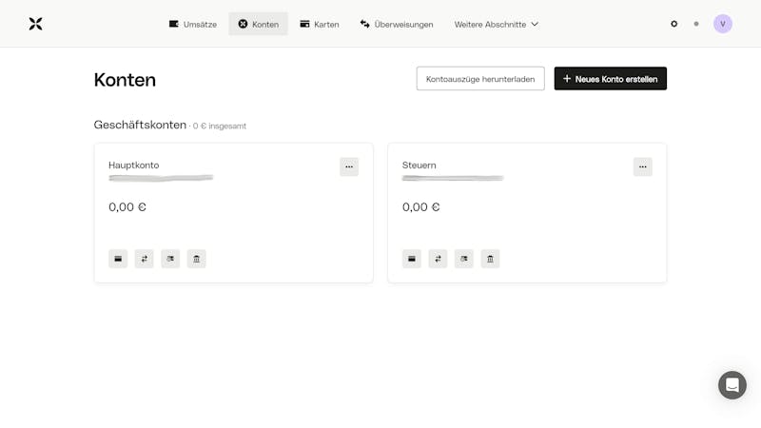Open the Umsätze section
The width and height of the screenshot is (761, 428).
click(193, 25)
